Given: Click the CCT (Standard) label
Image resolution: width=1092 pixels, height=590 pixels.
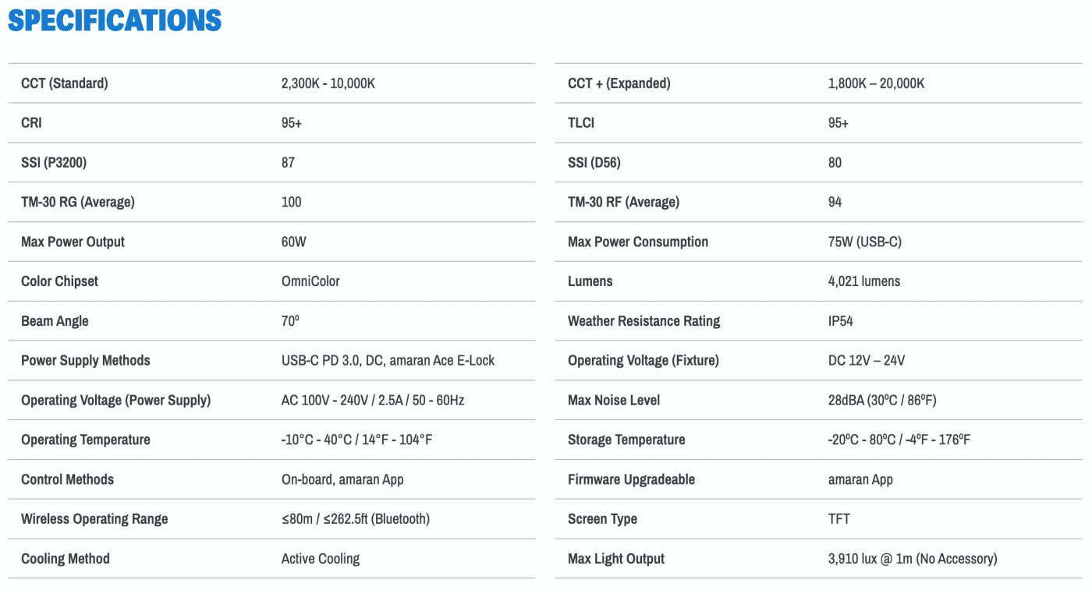Looking at the screenshot, I should click(x=65, y=83).
